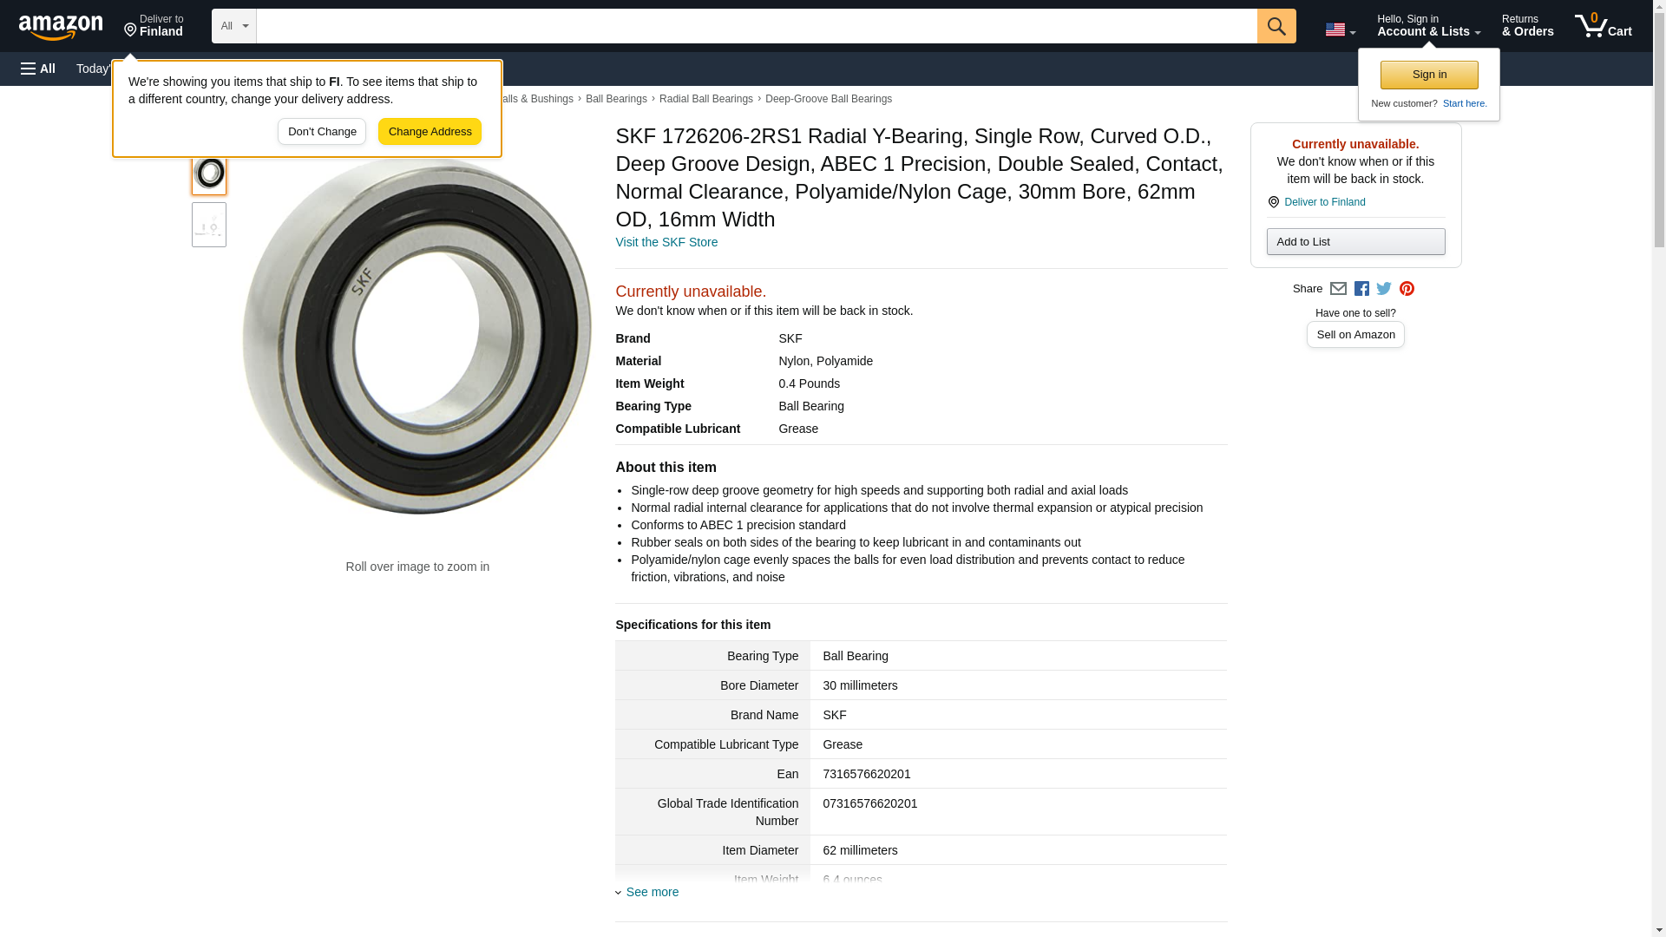Select the second product thumbnail
1666x937 pixels.
(x=209, y=226)
